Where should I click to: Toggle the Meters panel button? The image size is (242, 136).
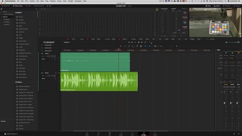pos(217,6)
